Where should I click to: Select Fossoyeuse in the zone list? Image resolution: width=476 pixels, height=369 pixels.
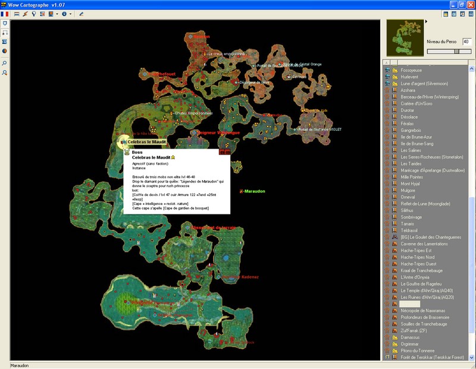tap(411, 70)
